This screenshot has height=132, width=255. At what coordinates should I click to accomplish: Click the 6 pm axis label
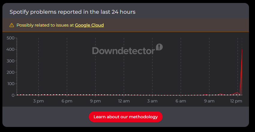click(67, 101)
